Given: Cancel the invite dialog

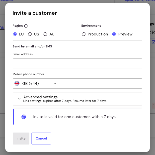Looking at the screenshot, I should [x=41, y=139].
